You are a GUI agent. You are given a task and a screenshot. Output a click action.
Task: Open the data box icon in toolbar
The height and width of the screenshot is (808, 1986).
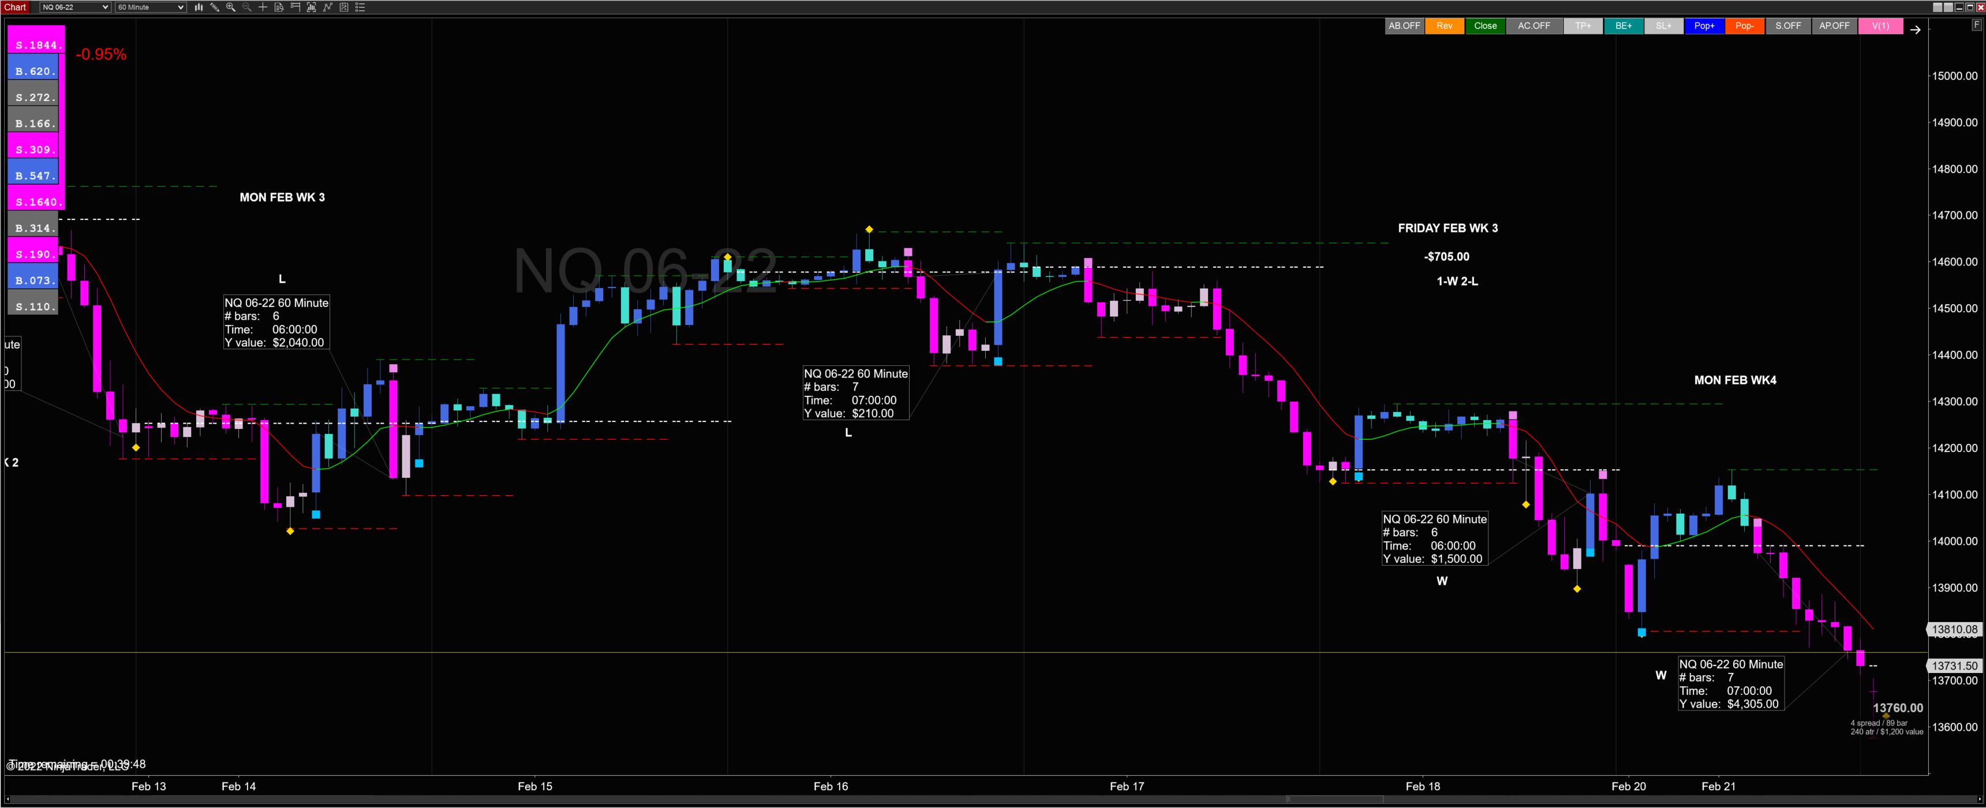(279, 7)
